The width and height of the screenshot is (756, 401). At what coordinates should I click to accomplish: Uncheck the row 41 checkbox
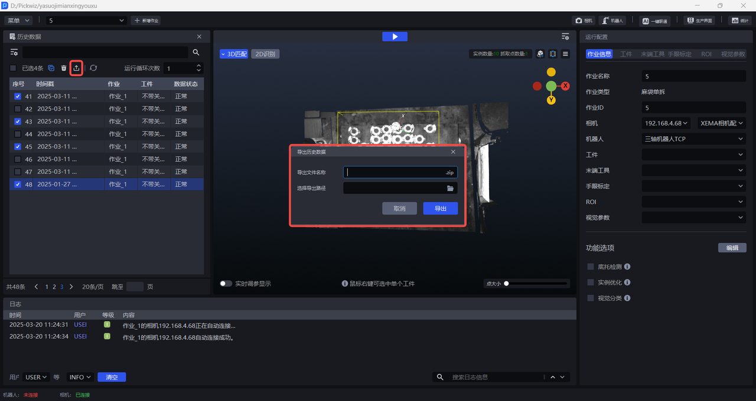(18, 97)
